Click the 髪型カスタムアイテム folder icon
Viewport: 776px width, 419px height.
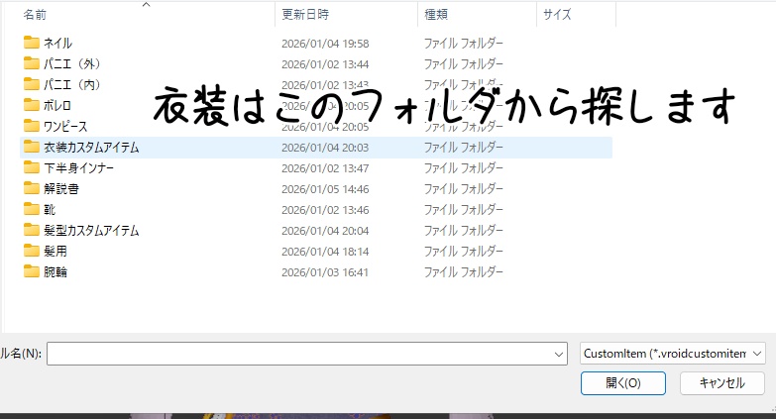pos(31,230)
